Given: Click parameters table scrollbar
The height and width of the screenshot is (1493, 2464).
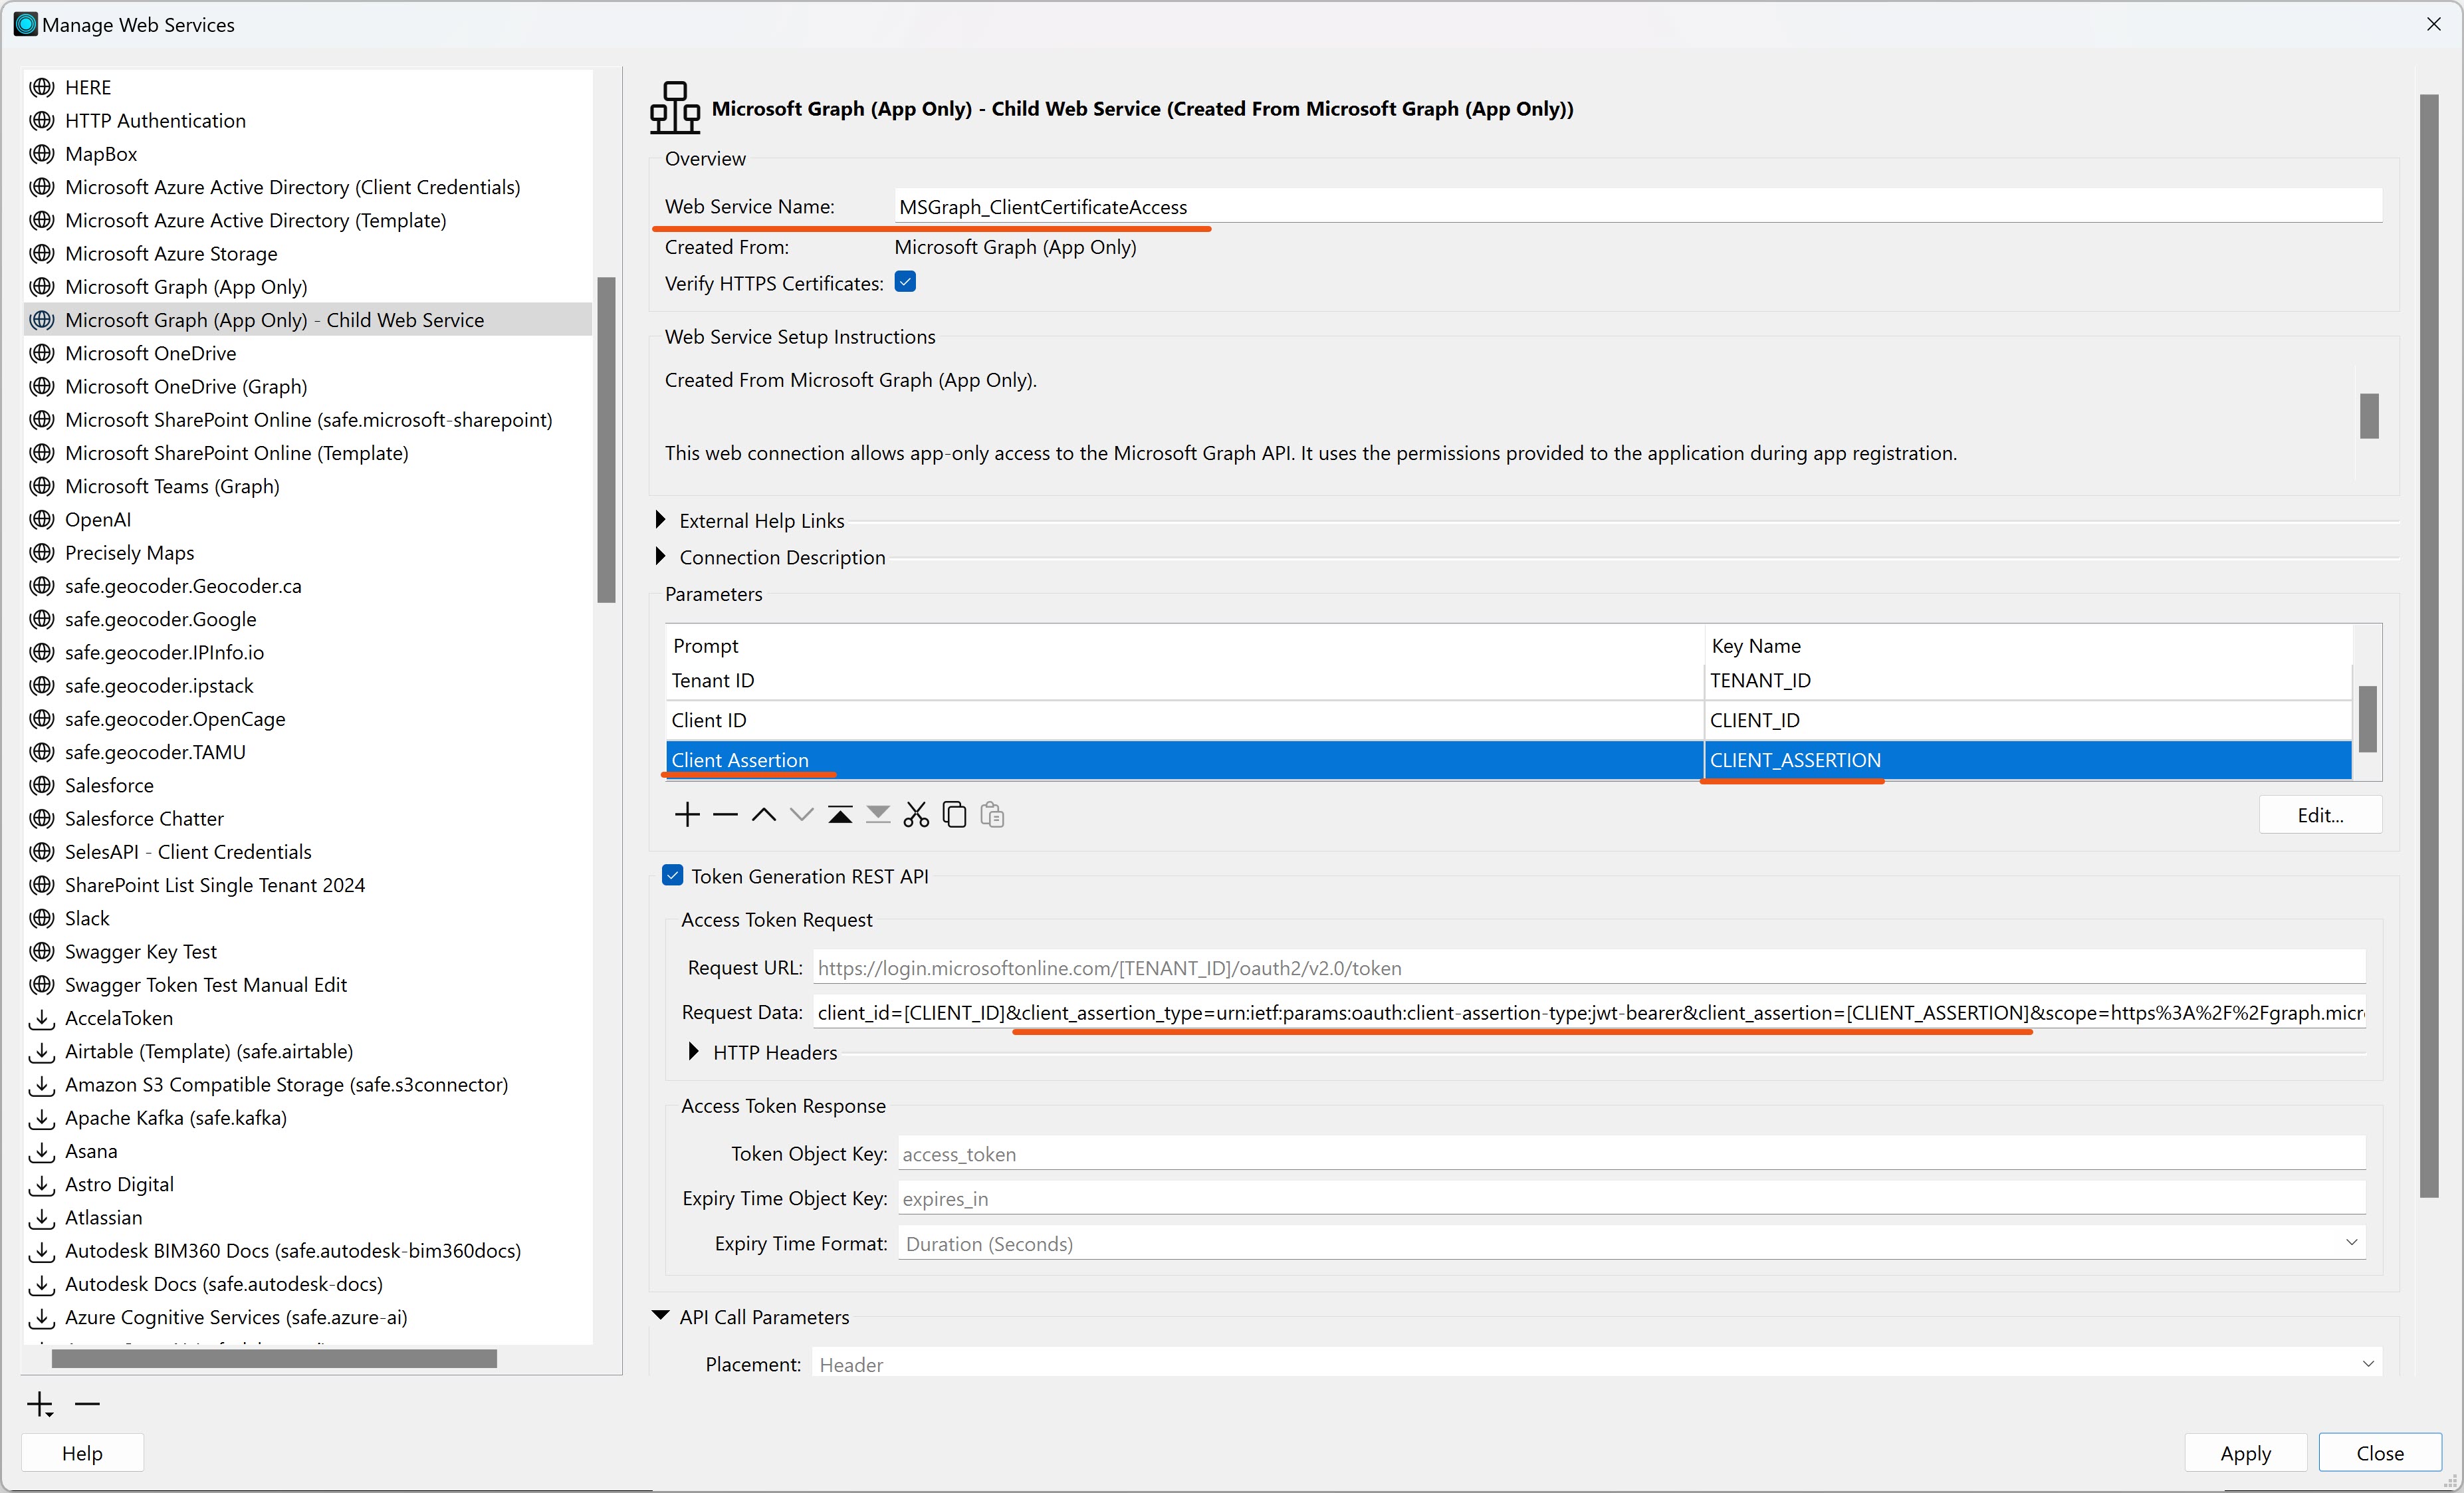Looking at the screenshot, I should [2367, 719].
